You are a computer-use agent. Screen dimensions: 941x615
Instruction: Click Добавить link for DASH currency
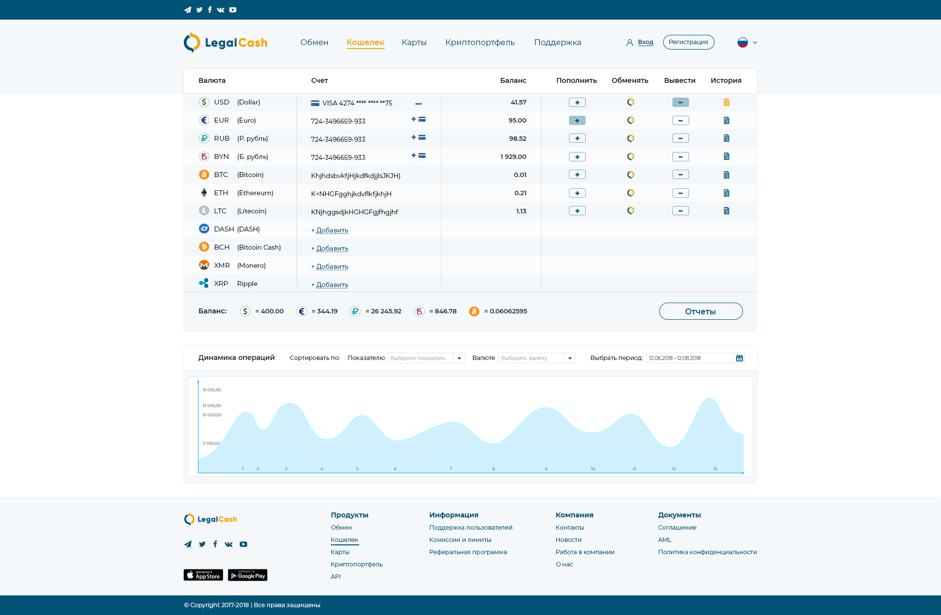click(332, 230)
